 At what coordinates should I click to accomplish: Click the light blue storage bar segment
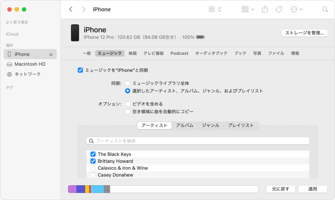pos(97,189)
